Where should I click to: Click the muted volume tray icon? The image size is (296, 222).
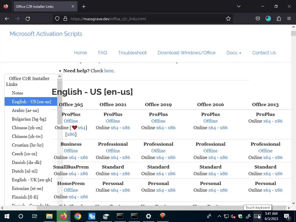click(233, 216)
